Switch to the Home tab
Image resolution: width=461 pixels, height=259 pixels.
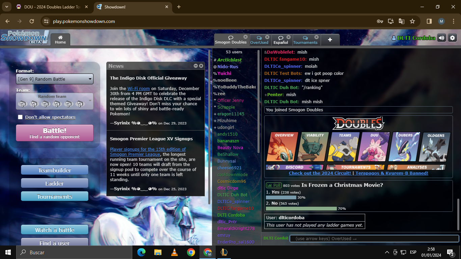point(60,40)
